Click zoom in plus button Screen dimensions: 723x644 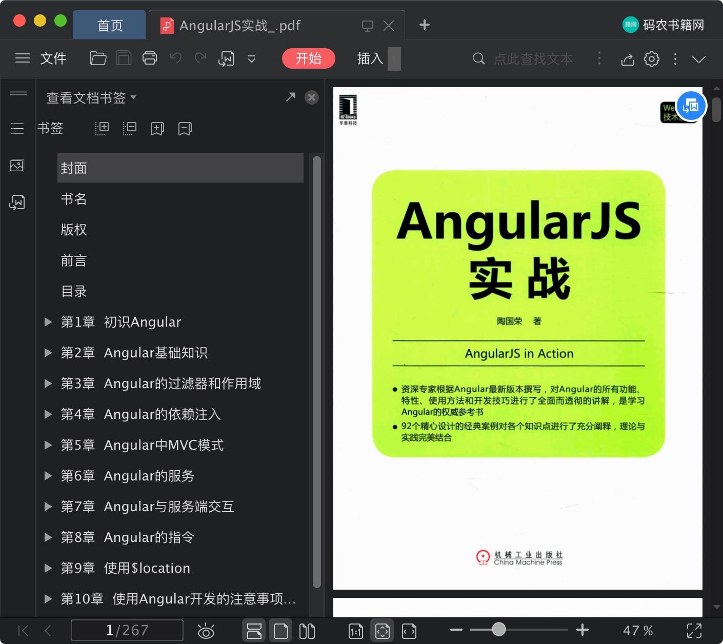tap(583, 630)
